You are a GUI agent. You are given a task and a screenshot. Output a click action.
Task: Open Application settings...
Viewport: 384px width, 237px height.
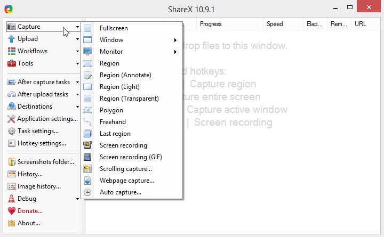pyautogui.click(x=43, y=119)
